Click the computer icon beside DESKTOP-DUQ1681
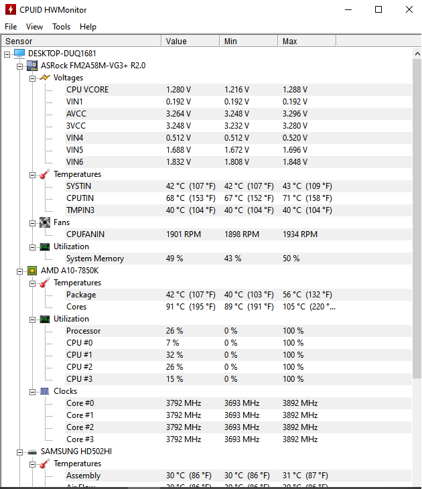422x489 pixels. pos(19,54)
